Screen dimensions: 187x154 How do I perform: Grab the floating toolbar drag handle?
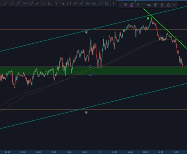tap(120, 5)
